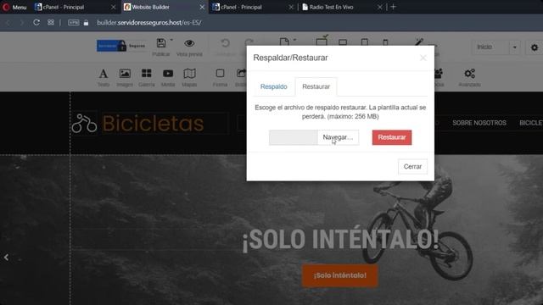Image resolution: width=543 pixels, height=305 pixels.
Task: Click the slideshow previous arrow
Action: pyautogui.click(x=6, y=258)
